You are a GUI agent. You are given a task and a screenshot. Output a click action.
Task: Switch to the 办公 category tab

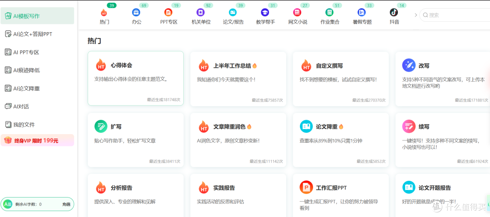pos(136,14)
